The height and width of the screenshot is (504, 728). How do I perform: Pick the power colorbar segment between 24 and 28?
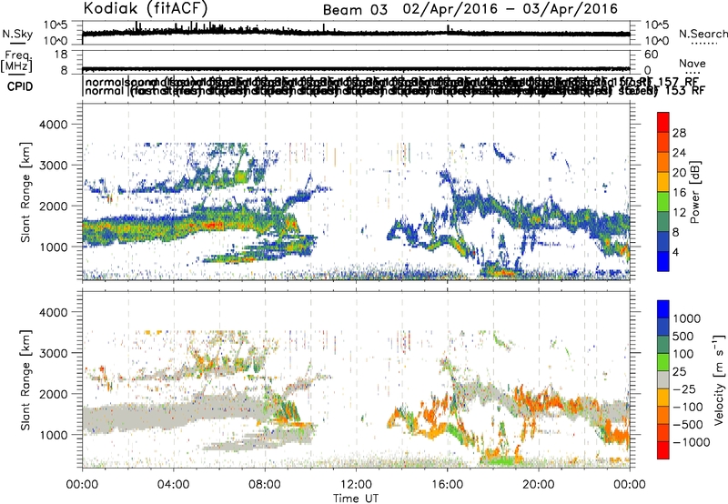point(663,143)
